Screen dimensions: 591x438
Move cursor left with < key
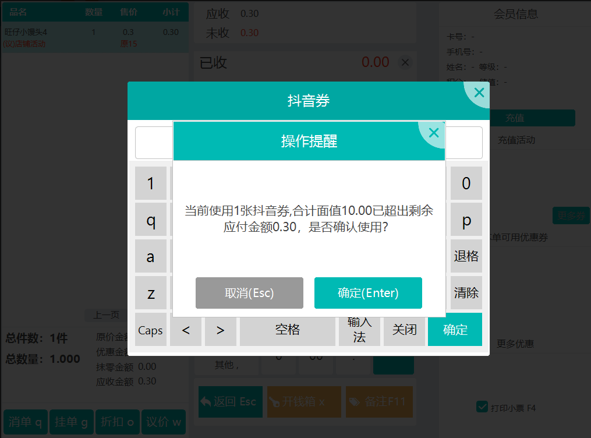pos(185,331)
